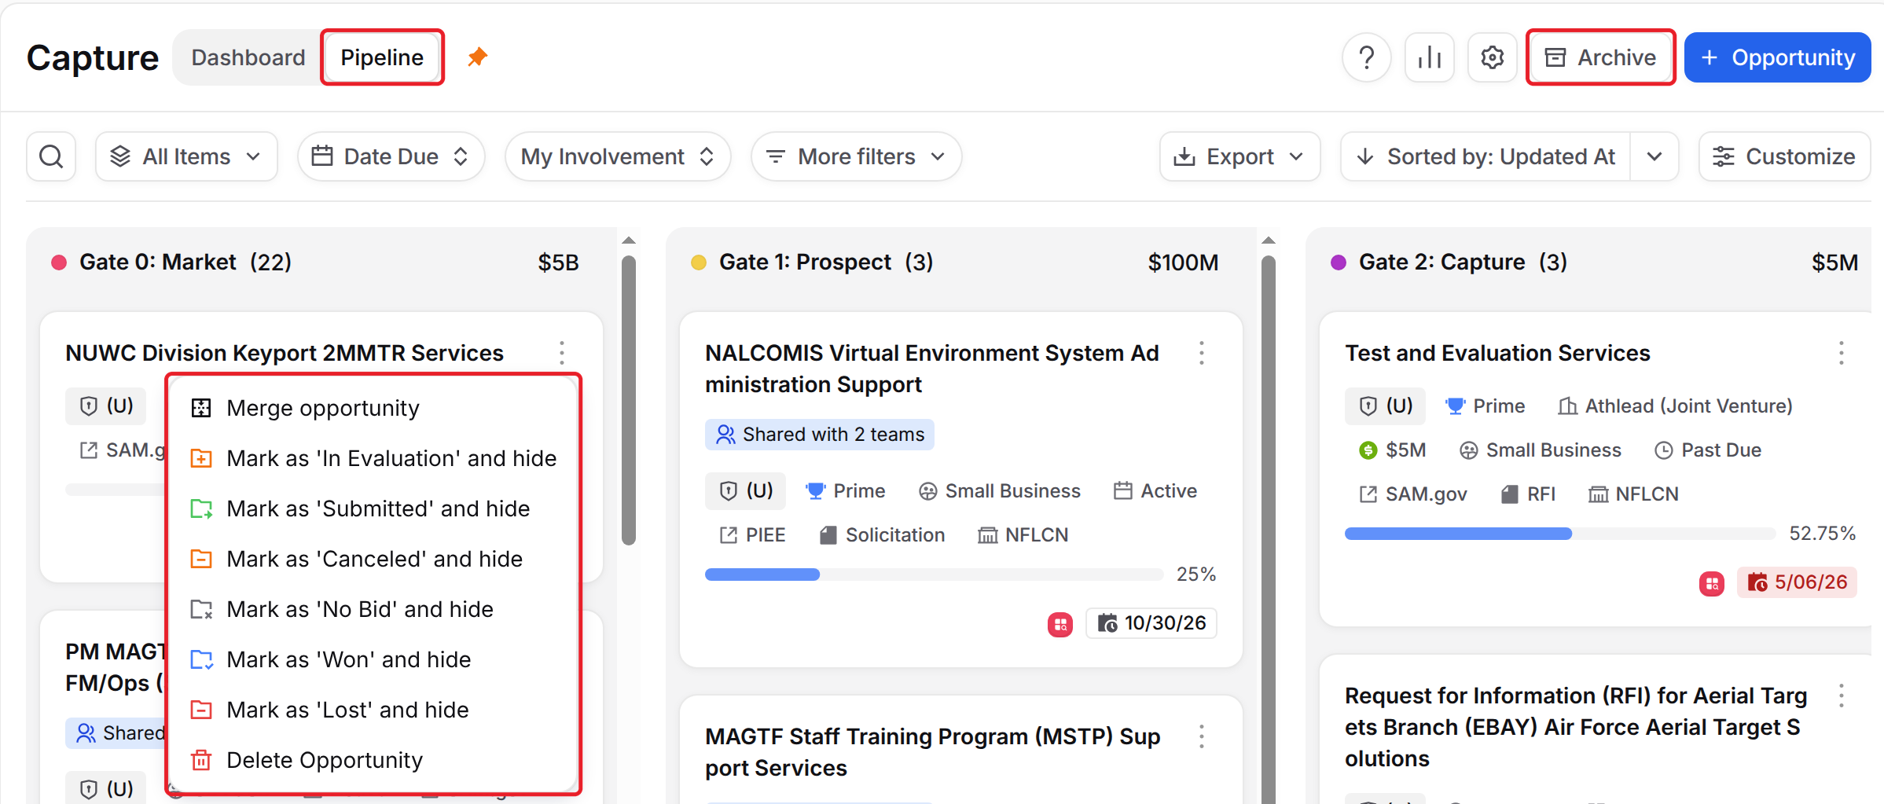Open the All Items dropdown
Screen dimensions: 1884x804
pos(186,156)
